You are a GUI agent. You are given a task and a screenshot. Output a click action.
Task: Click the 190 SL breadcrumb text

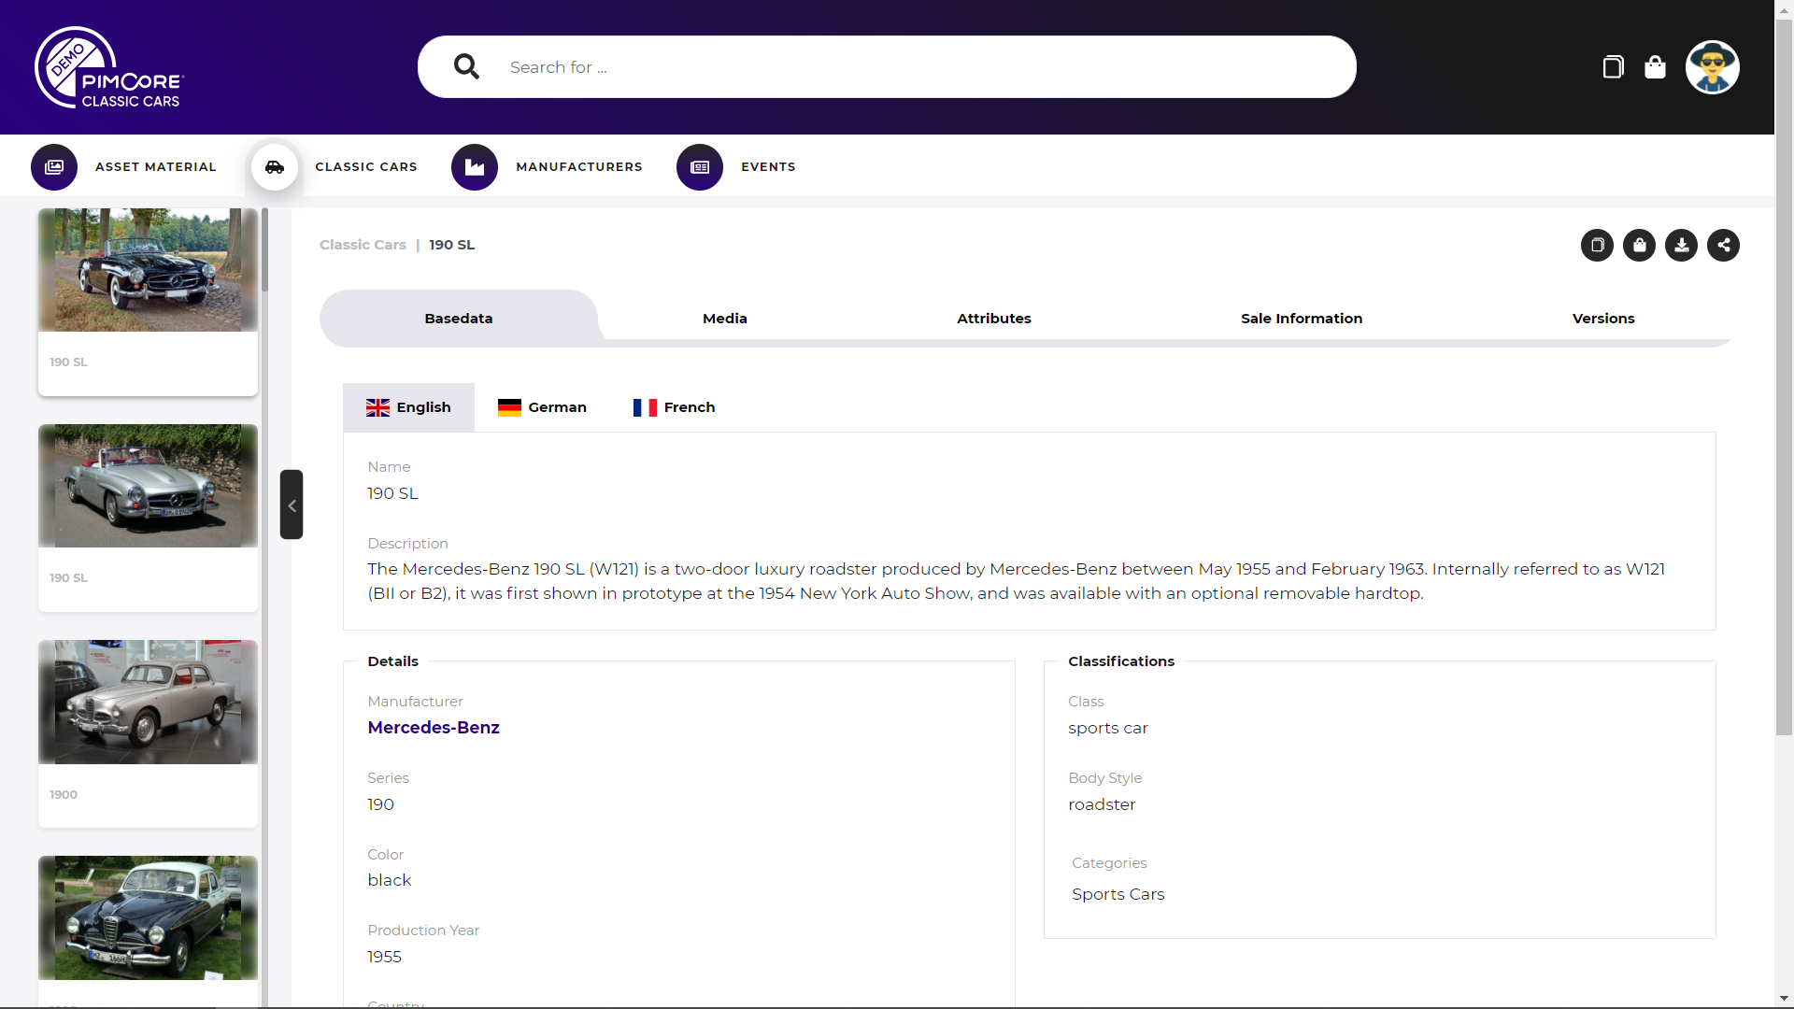tap(451, 245)
